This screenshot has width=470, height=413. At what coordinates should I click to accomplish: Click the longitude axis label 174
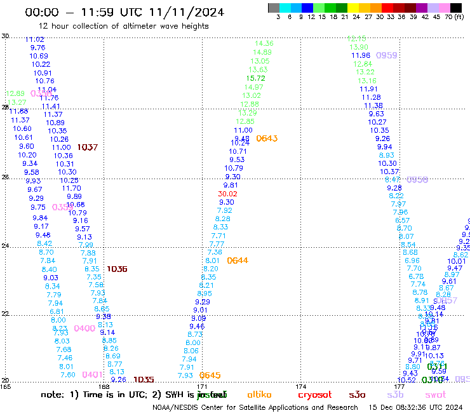click(300, 386)
